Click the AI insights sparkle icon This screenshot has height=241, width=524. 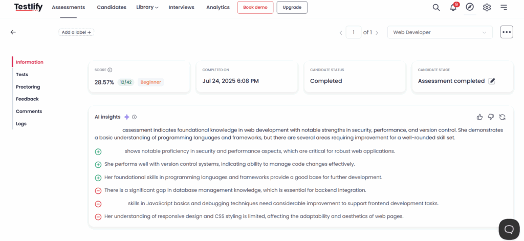click(127, 117)
